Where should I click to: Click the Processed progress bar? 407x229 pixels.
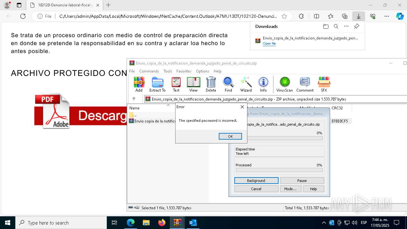(x=279, y=170)
